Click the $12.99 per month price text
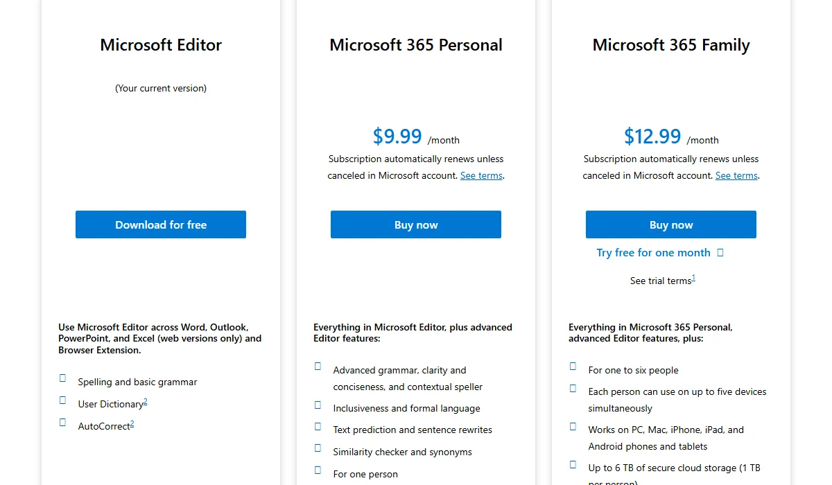The width and height of the screenshot is (832, 485). click(x=652, y=136)
